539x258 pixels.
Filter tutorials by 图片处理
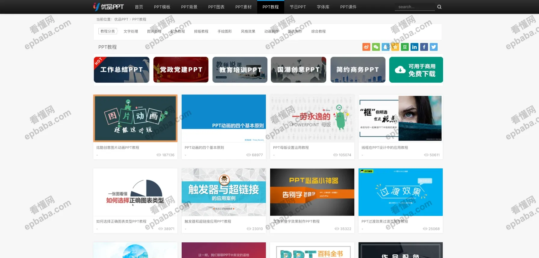(154, 31)
